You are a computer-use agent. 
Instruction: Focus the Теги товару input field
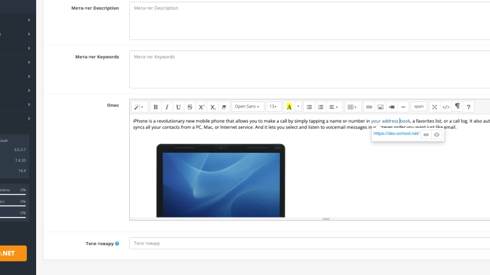[x=310, y=243]
